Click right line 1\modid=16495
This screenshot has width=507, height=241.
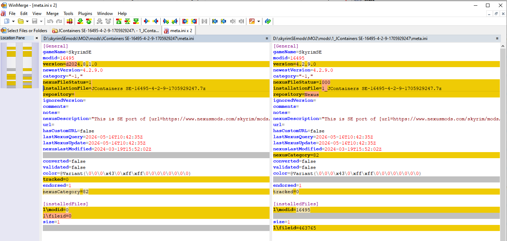tap(386, 210)
